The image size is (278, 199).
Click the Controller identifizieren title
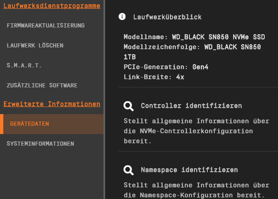(x=191, y=106)
